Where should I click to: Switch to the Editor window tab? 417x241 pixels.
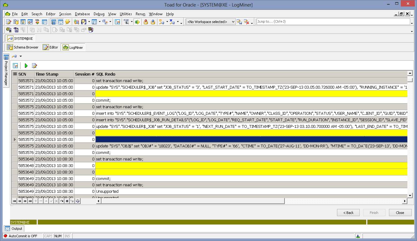coord(50,47)
